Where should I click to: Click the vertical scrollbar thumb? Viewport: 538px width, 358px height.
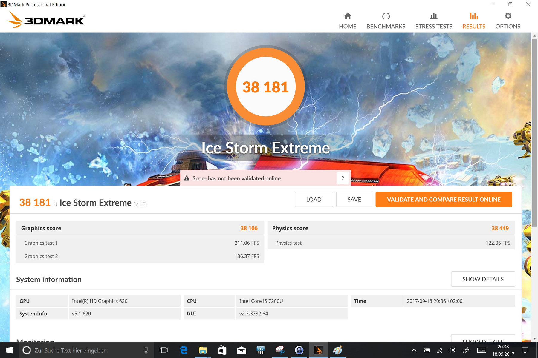[534, 131]
